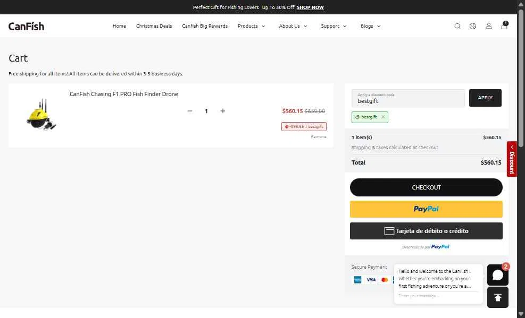Click the APPLY discount button
Screen dimensions: 525x318
point(485,98)
